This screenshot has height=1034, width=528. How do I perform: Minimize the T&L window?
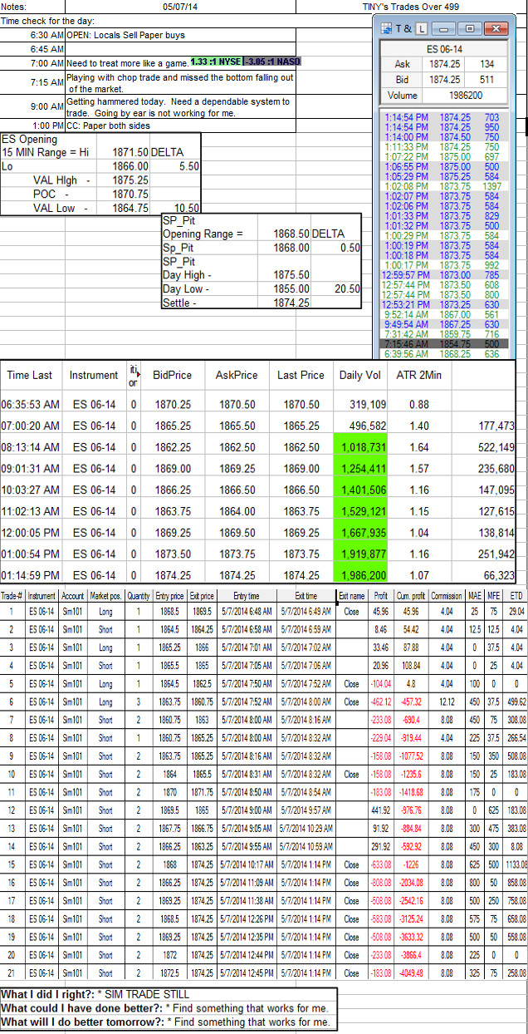(x=447, y=28)
